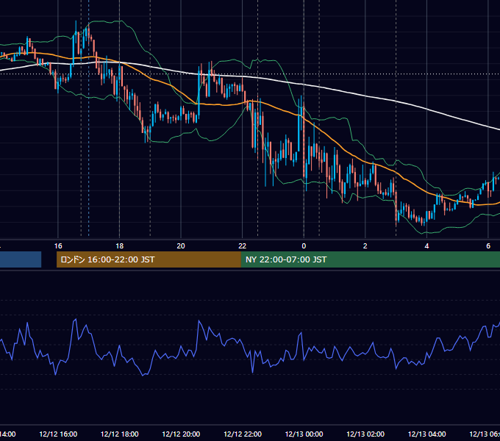
Task: Click the 4 hour axis label
Action: click(x=426, y=245)
